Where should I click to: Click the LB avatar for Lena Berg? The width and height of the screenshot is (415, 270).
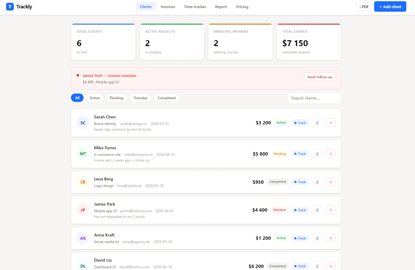click(83, 182)
